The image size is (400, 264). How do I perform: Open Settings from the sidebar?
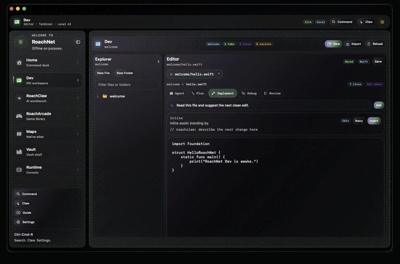point(25,222)
